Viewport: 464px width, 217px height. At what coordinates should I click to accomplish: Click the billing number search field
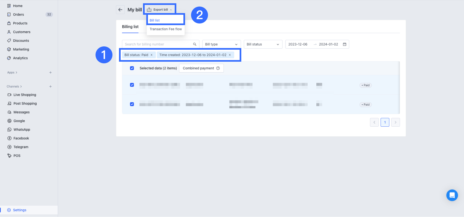[x=160, y=44]
